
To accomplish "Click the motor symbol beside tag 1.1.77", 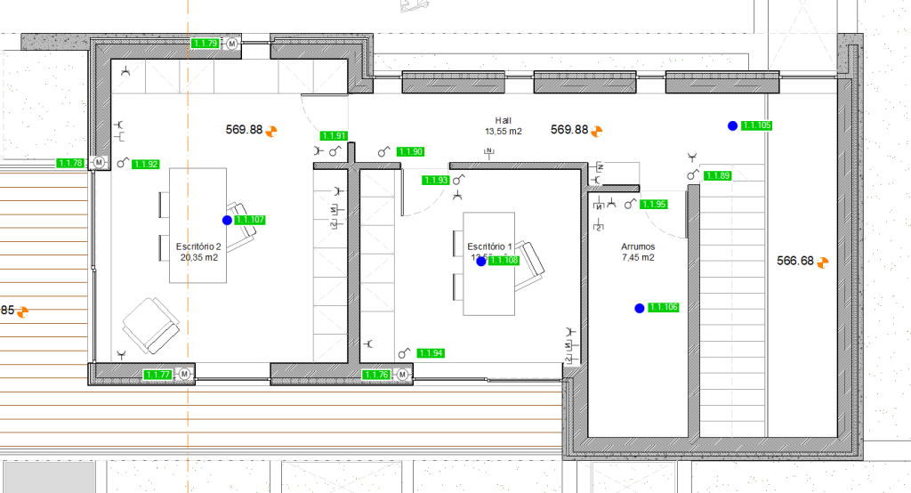I will [x=185, y=374].
